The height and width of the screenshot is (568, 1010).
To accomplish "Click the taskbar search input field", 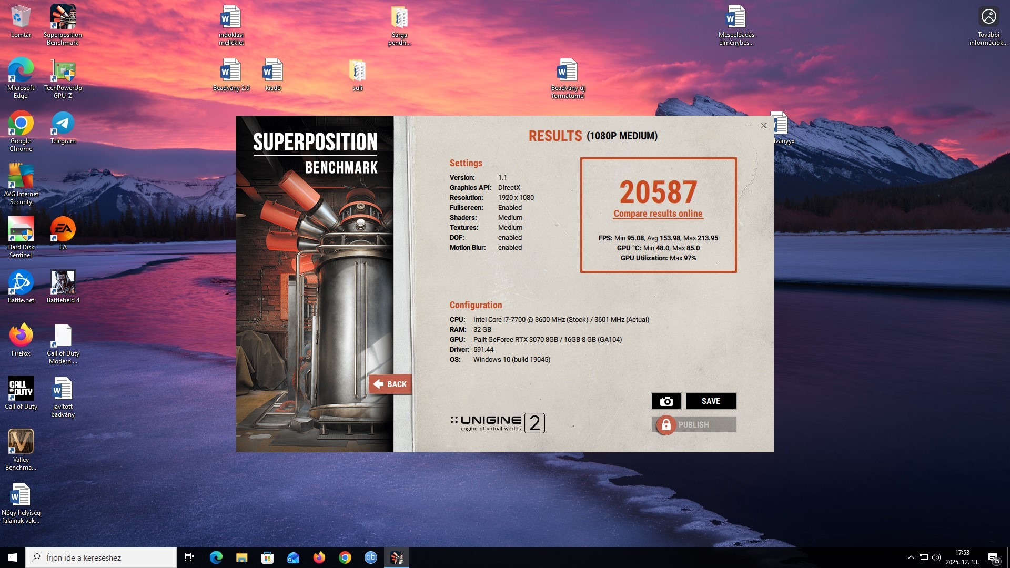I will 101,557.
